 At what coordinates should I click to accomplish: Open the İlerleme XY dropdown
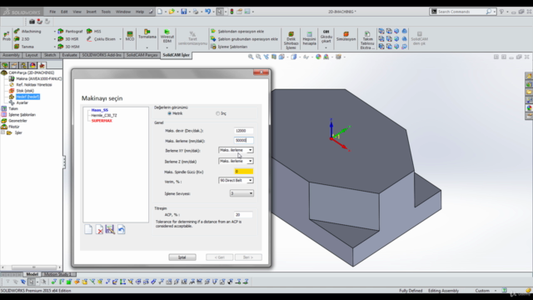(236, 150)
